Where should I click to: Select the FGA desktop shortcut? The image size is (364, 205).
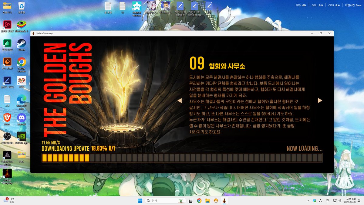[22, 82]
